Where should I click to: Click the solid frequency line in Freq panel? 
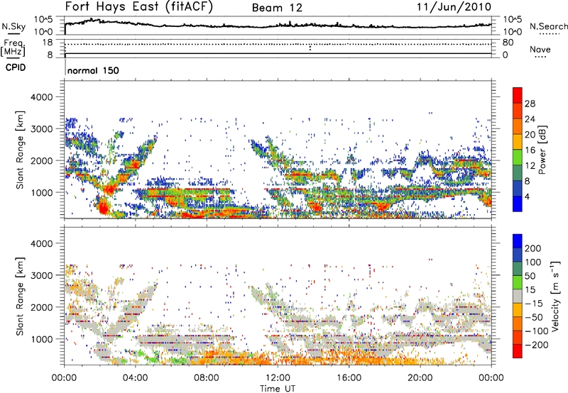tap(278, 54)
